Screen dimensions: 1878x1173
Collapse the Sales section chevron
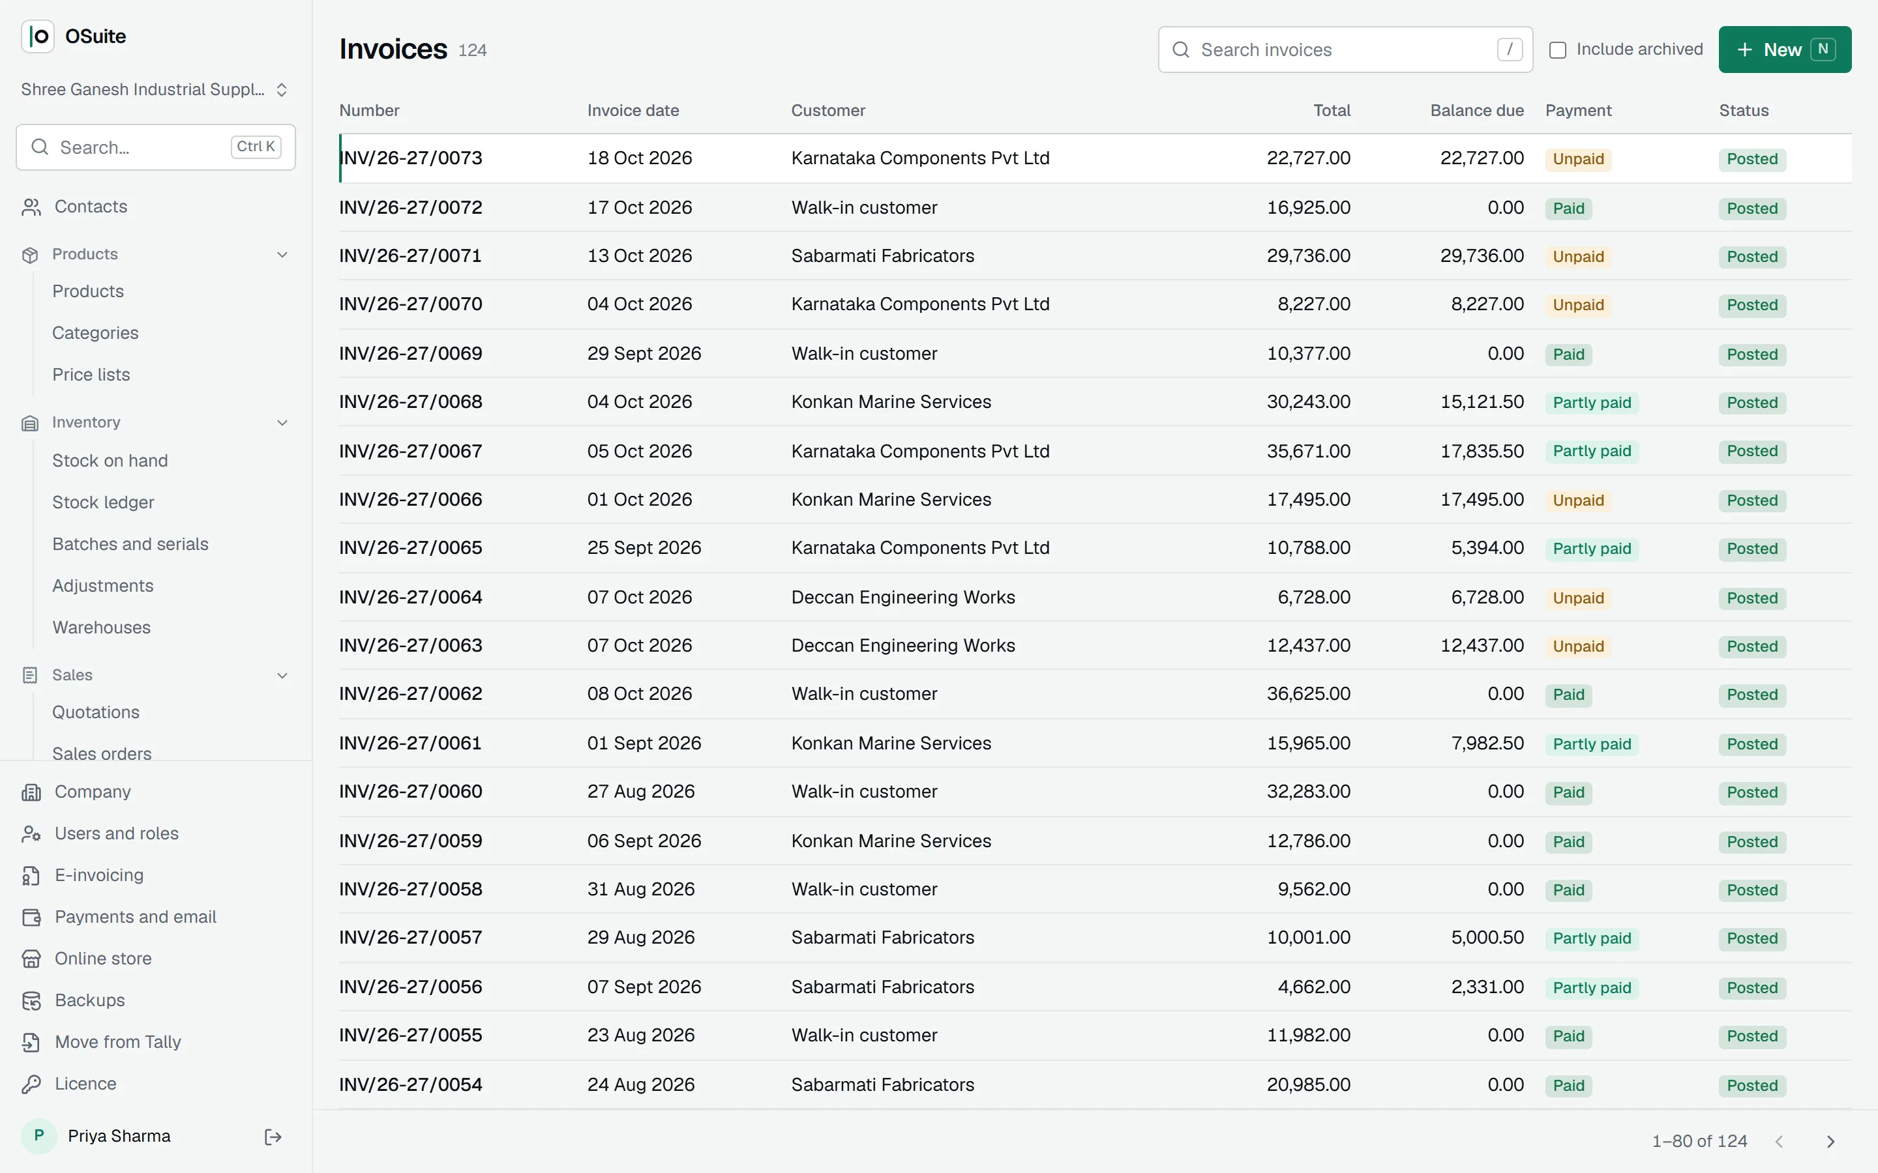click(x=282, y=675)
